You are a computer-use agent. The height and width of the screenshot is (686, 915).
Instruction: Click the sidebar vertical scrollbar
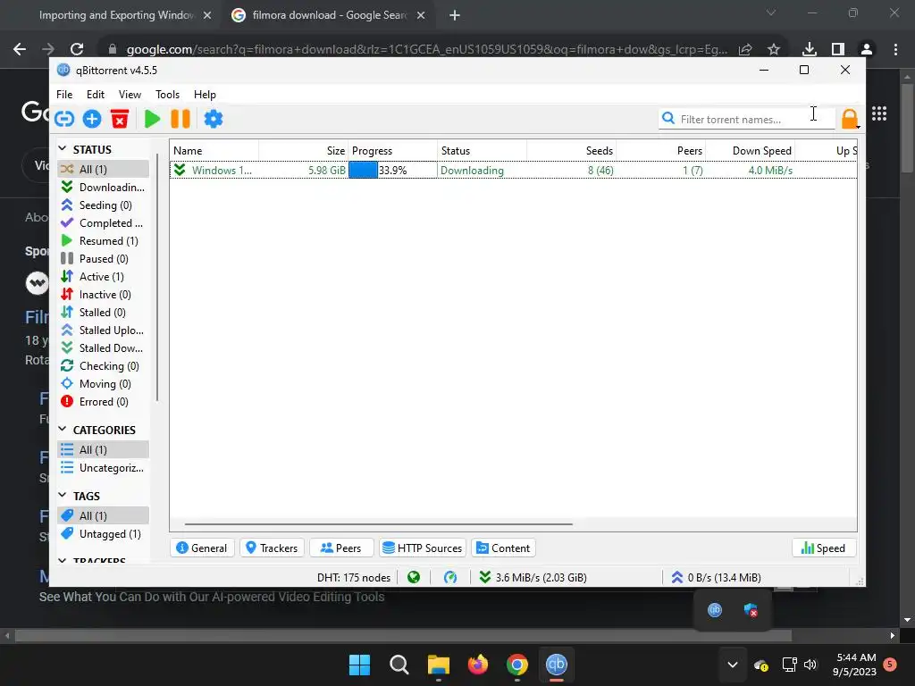[x=157, y=278]
